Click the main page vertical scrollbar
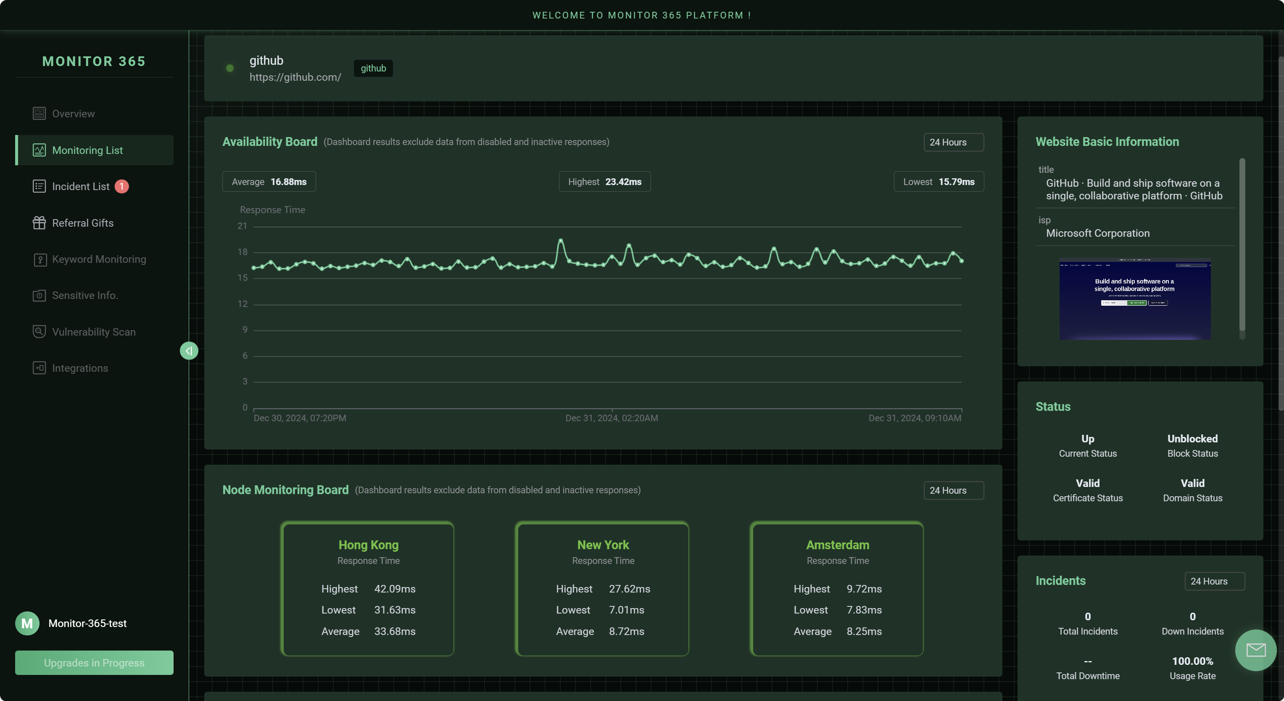 click(x=1281, y=233)
